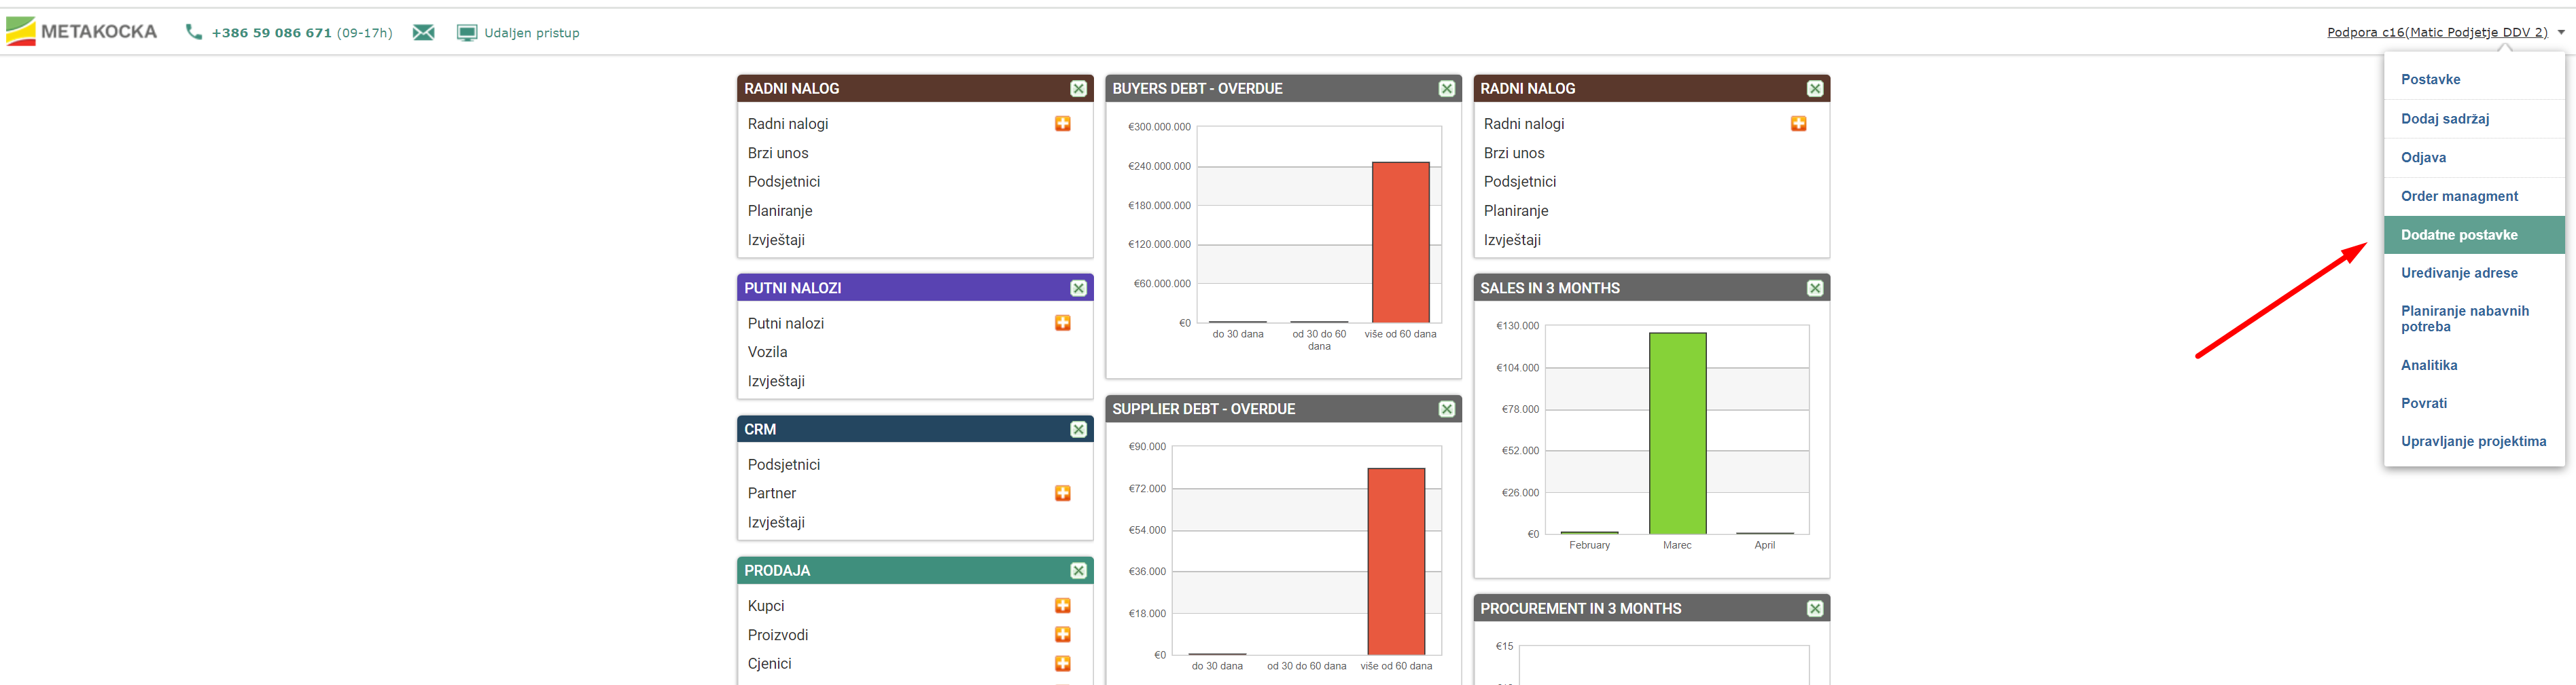Click the phone icon in header
The image size is (2576, 685).
pyautogui.click(x=194, y=32)
